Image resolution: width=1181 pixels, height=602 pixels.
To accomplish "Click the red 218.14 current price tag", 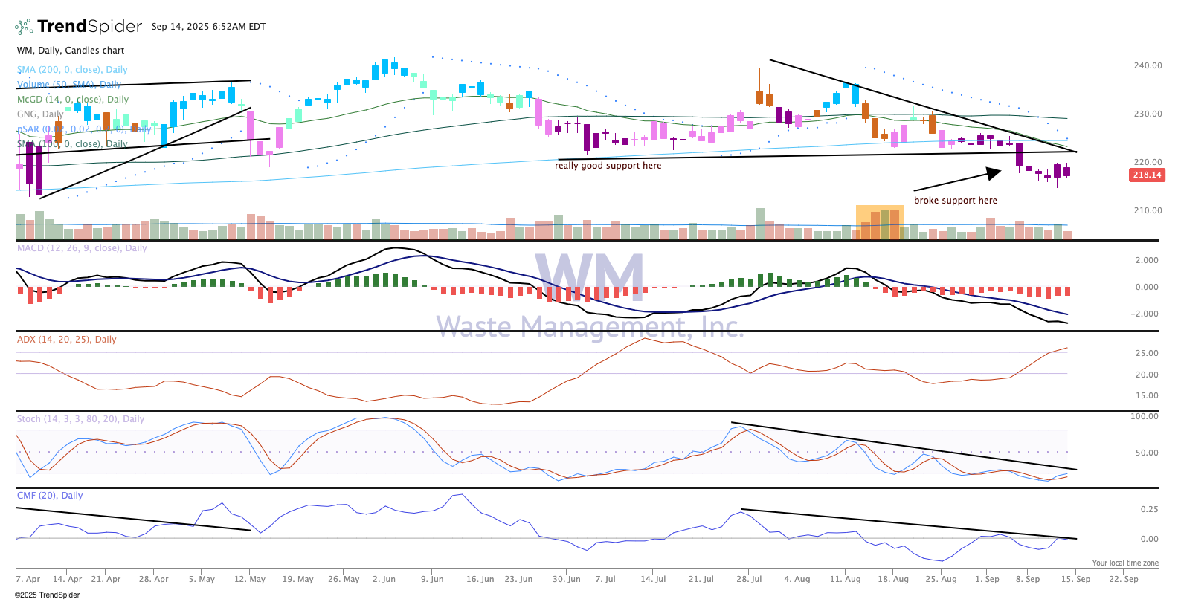I will (1146, 175).
